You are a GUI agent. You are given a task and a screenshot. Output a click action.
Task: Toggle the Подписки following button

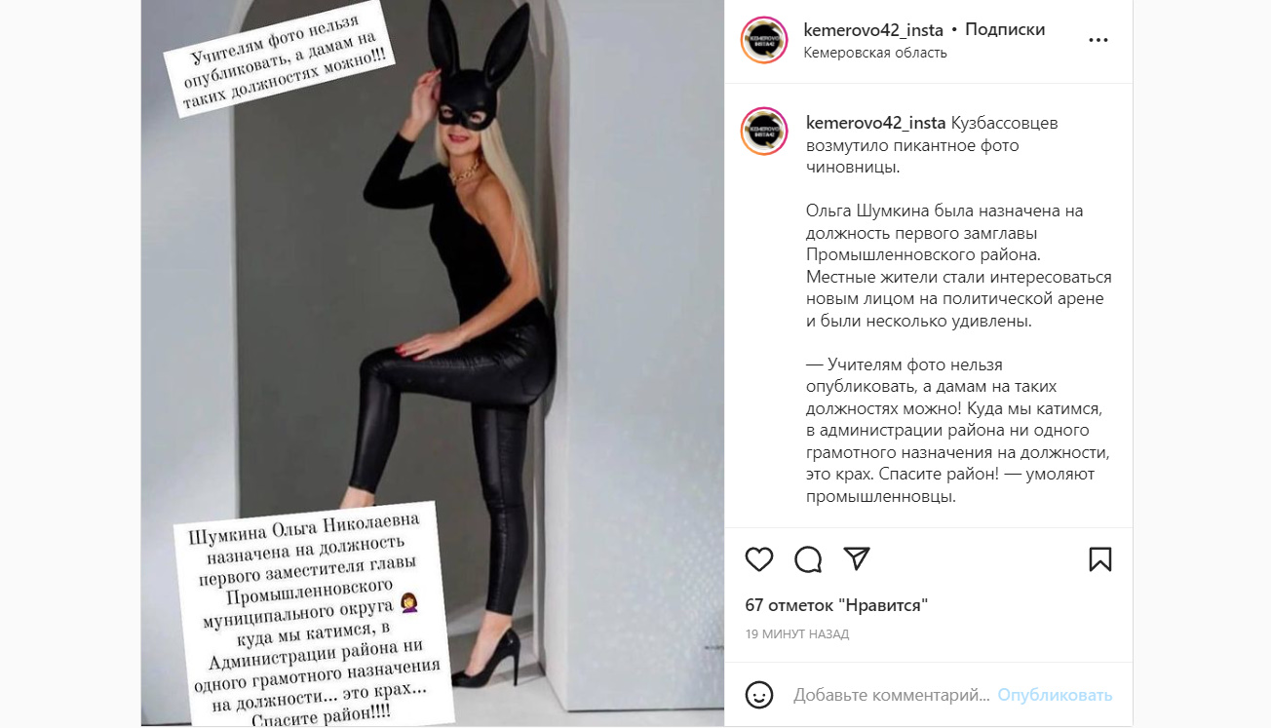pos(1005,30)
